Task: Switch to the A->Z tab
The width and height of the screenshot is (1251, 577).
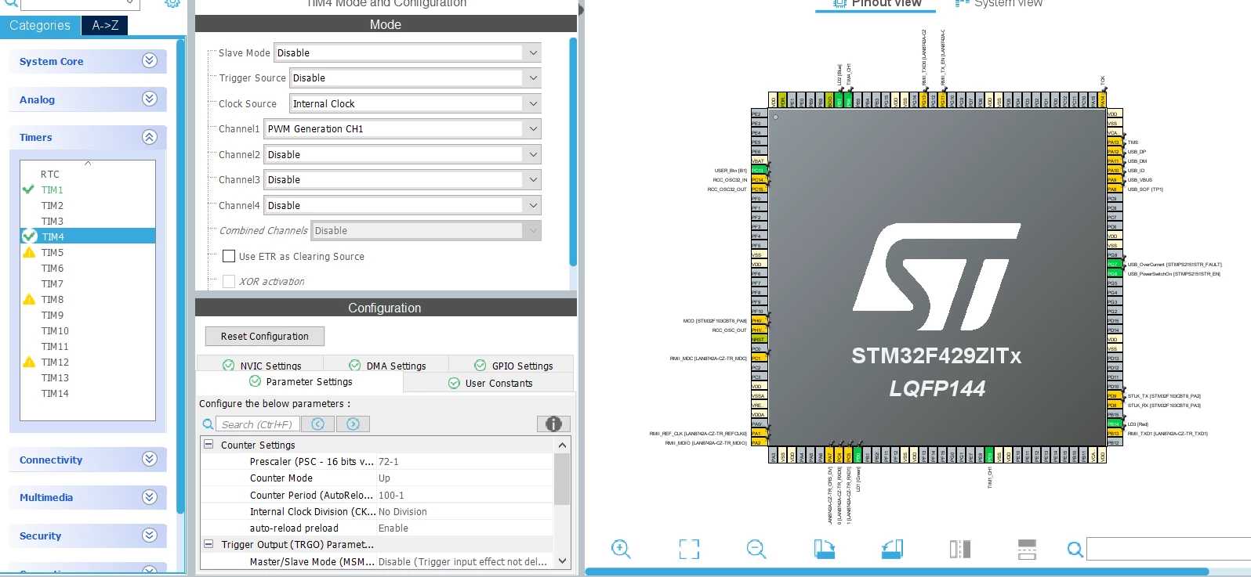Action: 105,25
